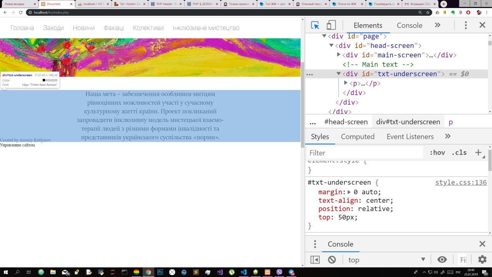Switch to the Входящие Gmail browser tab
This screenshot has width=492, height=277.
tap(420, 4)
